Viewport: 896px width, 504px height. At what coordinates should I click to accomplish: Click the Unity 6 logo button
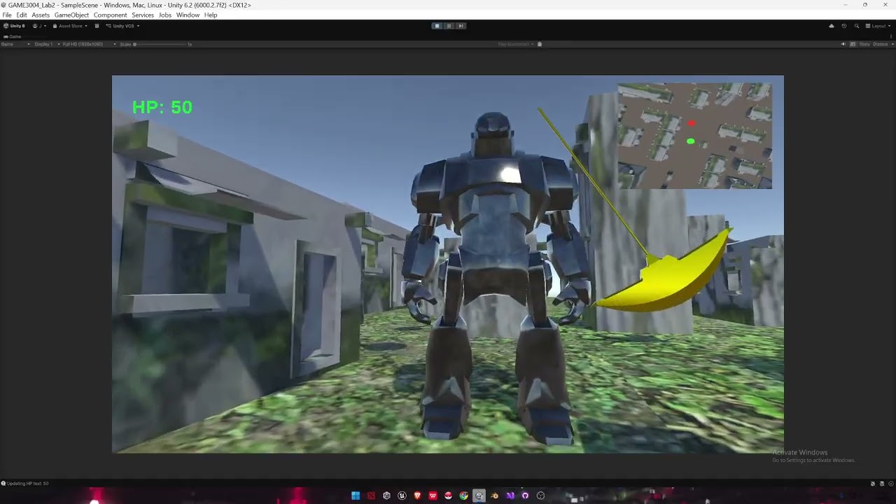14,26
